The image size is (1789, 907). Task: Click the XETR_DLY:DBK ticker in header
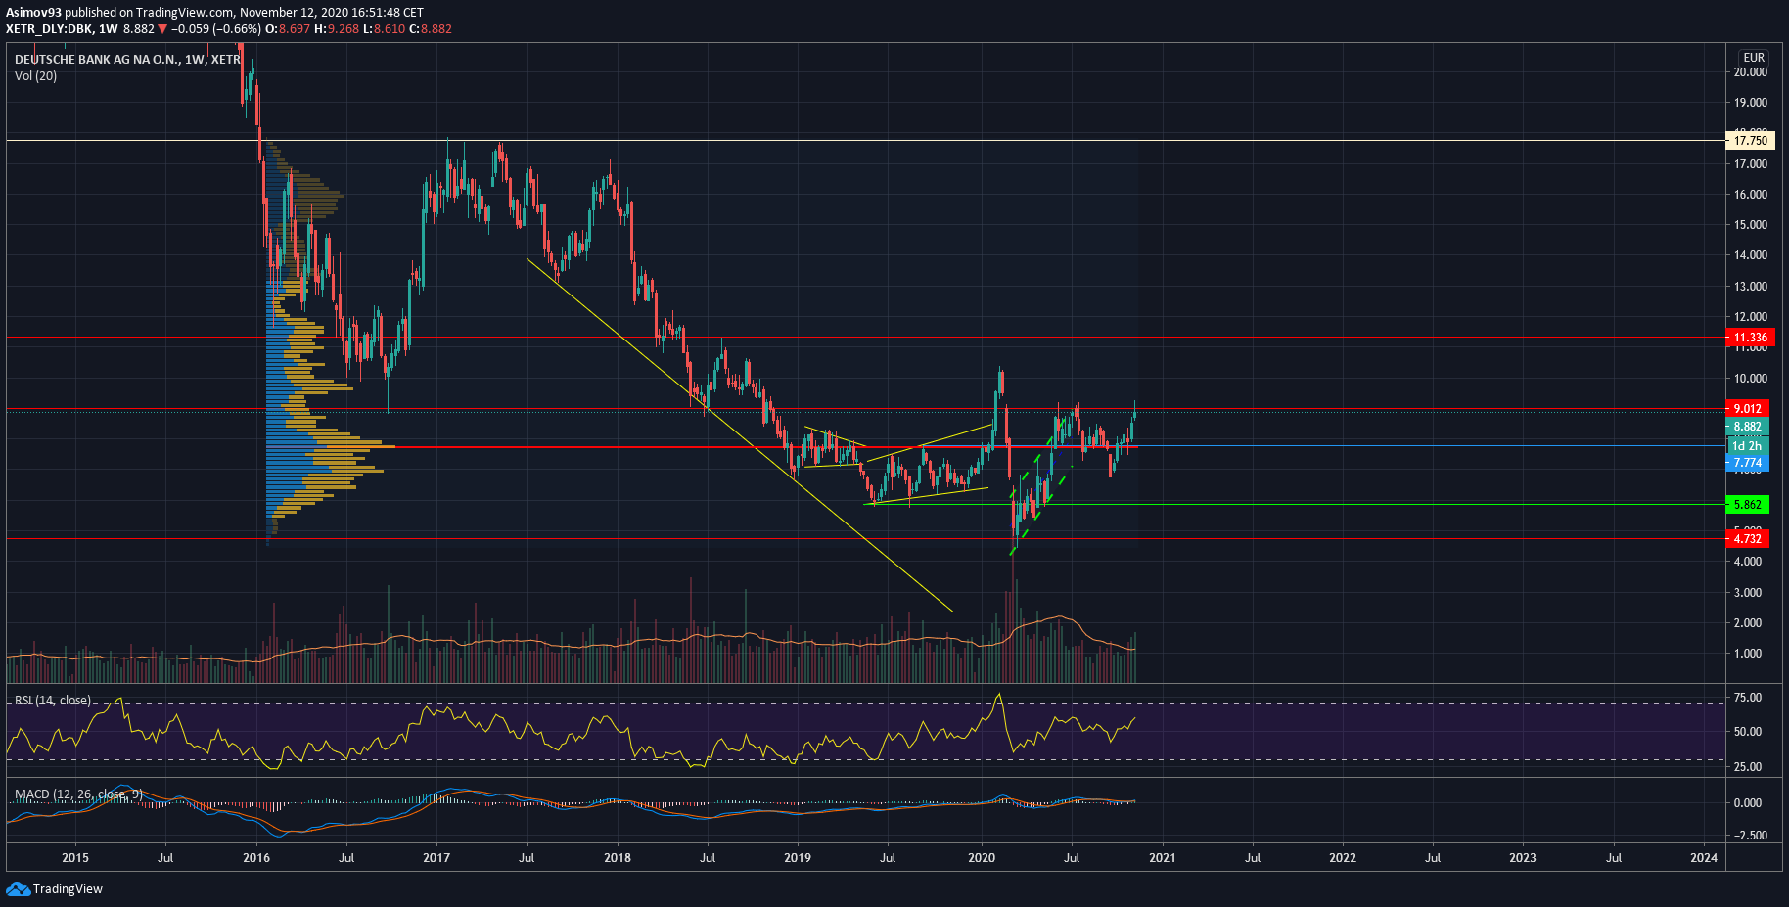point(49,29)
